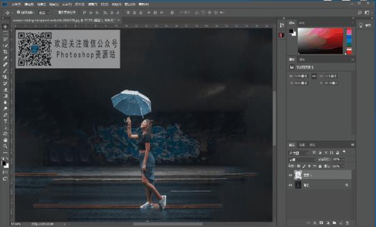Select the Brush tool
376x227 pixels.
click(5, 71)
